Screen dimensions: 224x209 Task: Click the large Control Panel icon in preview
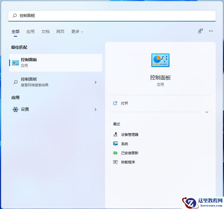(x=160, y=60)
